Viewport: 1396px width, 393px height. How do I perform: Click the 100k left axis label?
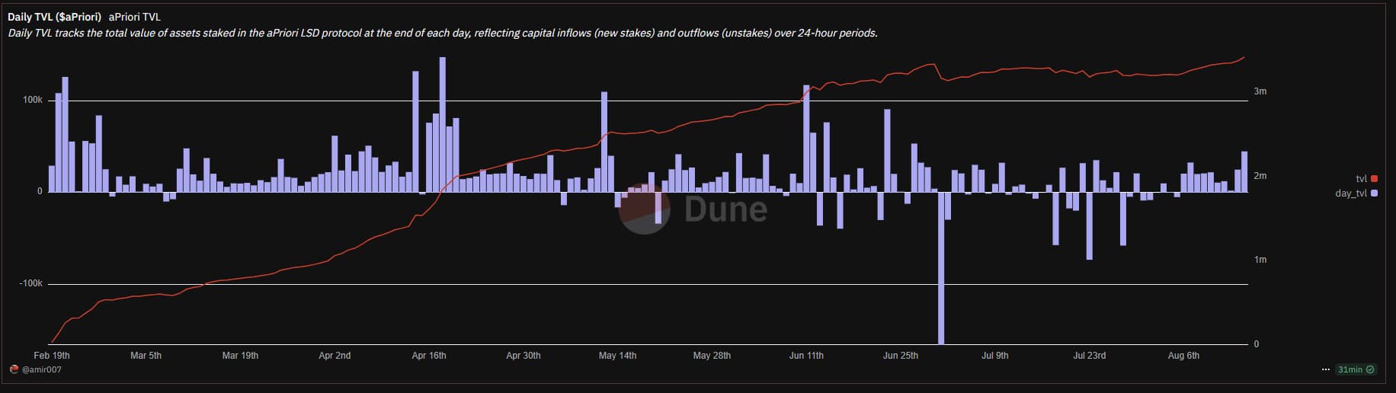[33, 101]
